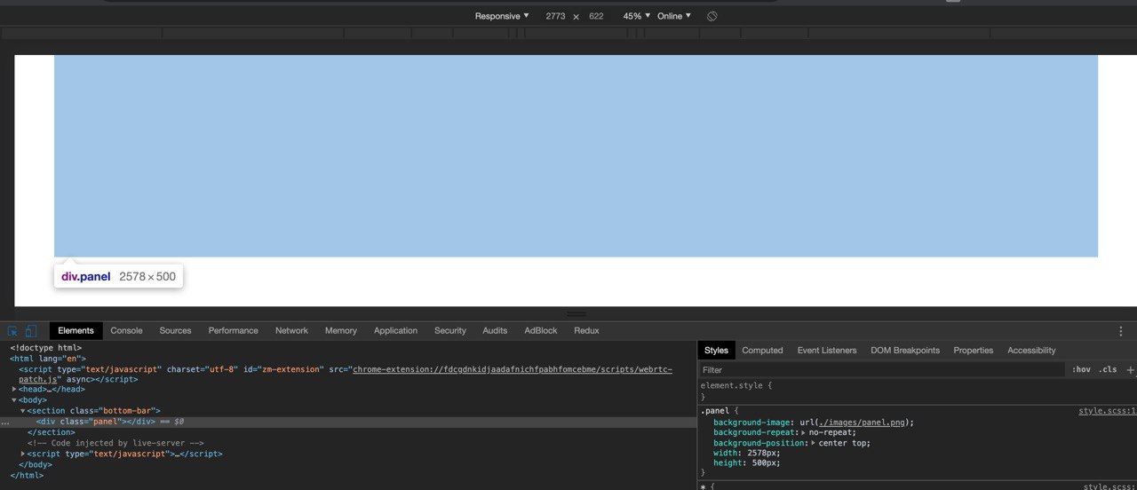Toggle the device toolbar icon
The image size is (1137, 490).
[30, 331]
